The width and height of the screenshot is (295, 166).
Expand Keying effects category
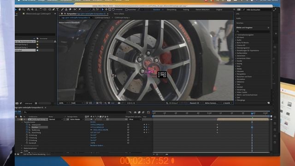click(x=236, y=64)
